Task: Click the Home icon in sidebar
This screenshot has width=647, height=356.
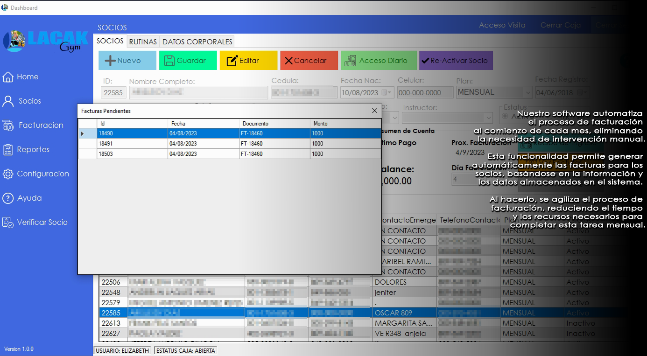Action: coord(8,77)
